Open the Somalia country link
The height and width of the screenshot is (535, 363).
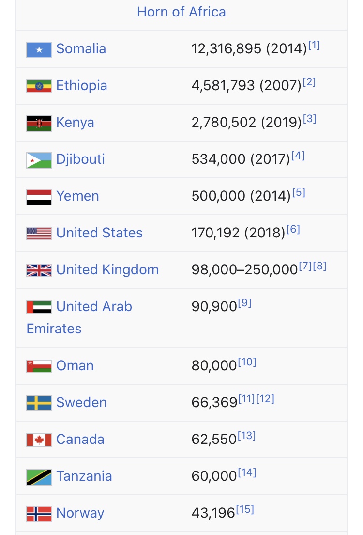pyautogui.click(x=81, y=49)
